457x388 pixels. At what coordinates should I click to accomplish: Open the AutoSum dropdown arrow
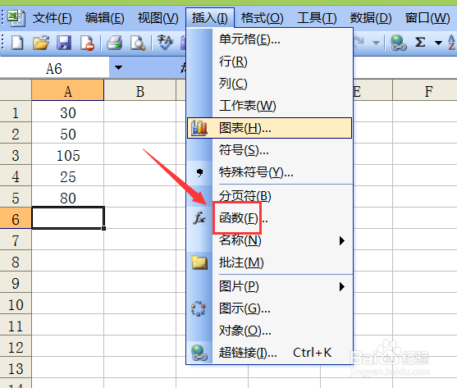[x=438, y=43]
